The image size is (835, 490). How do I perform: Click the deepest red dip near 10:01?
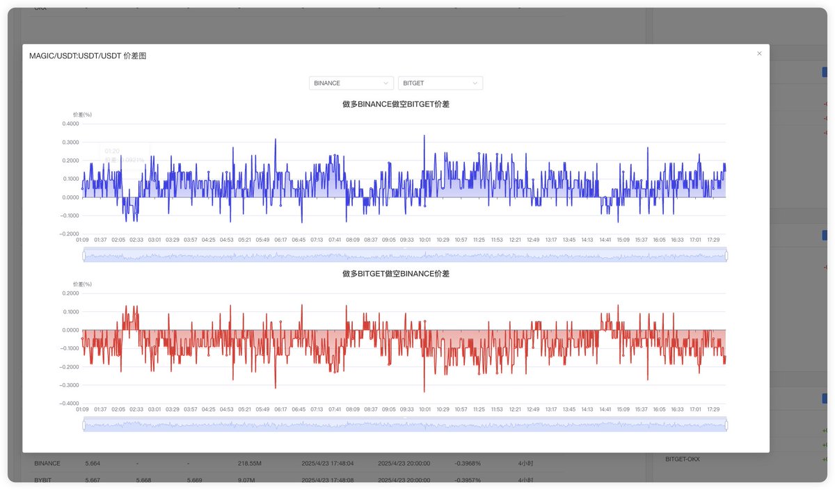(x=424, y=391)
